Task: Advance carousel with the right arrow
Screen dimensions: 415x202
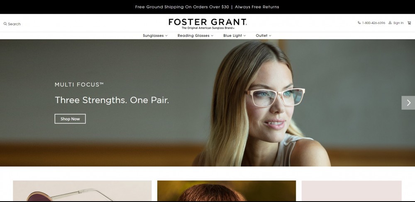Action: (408, 103)
